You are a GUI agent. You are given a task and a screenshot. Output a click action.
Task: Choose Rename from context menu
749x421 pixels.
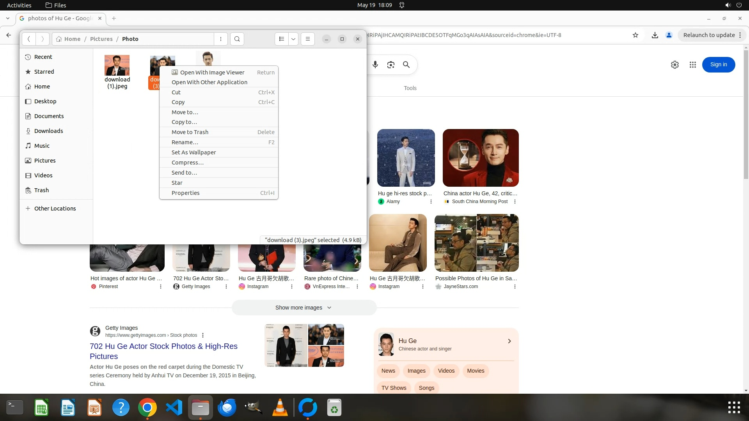185,142
